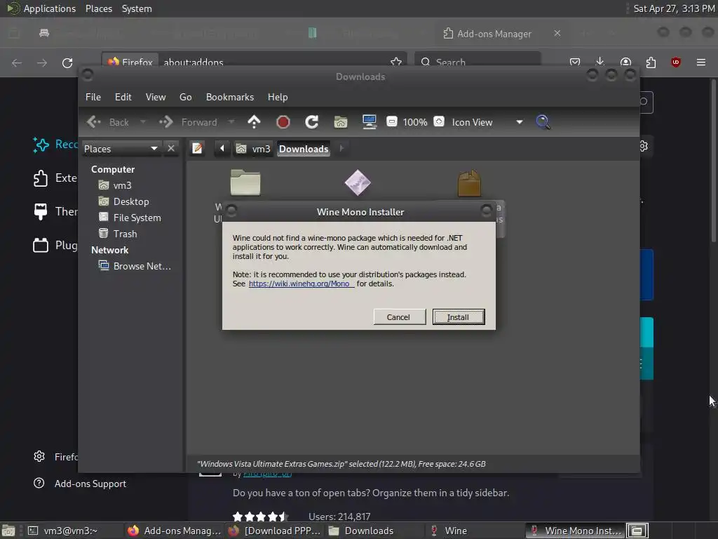Viewport: 718px width, 539px height.
Task: Open Firefox hamburger application menu
Action: coord(701,62)
